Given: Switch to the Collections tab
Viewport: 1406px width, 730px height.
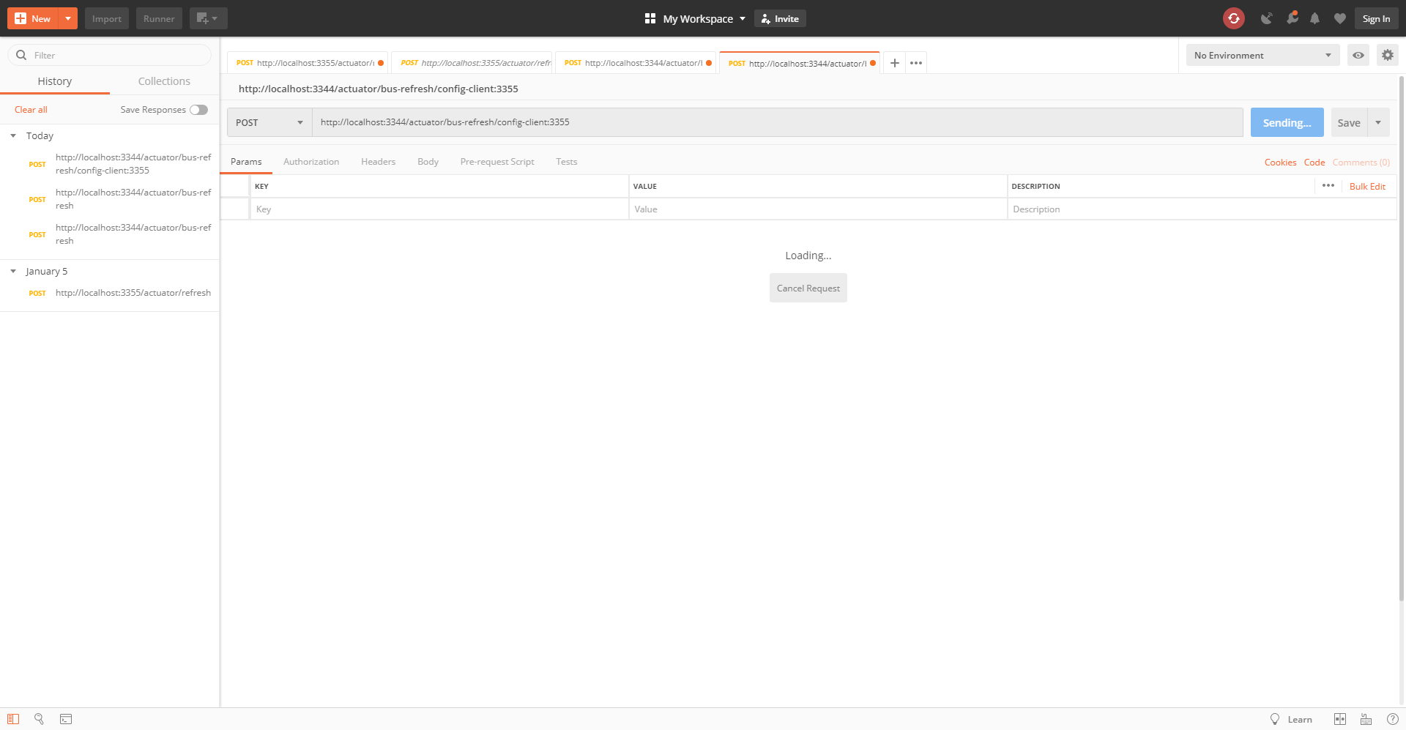Looking at the screenshot, I should point(164,81).
